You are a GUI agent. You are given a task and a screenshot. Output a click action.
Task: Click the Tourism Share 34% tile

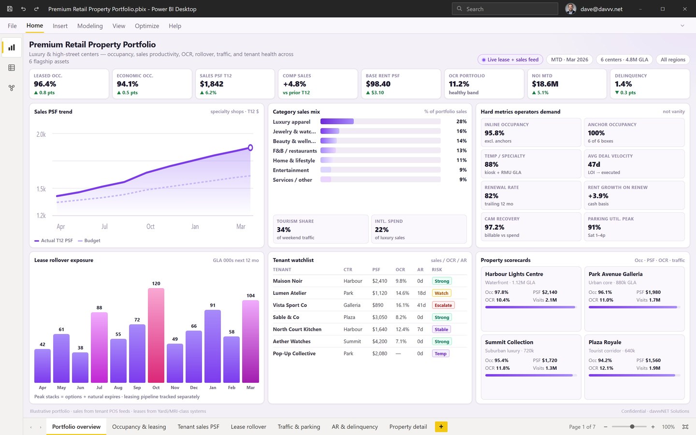coord(320,229)
